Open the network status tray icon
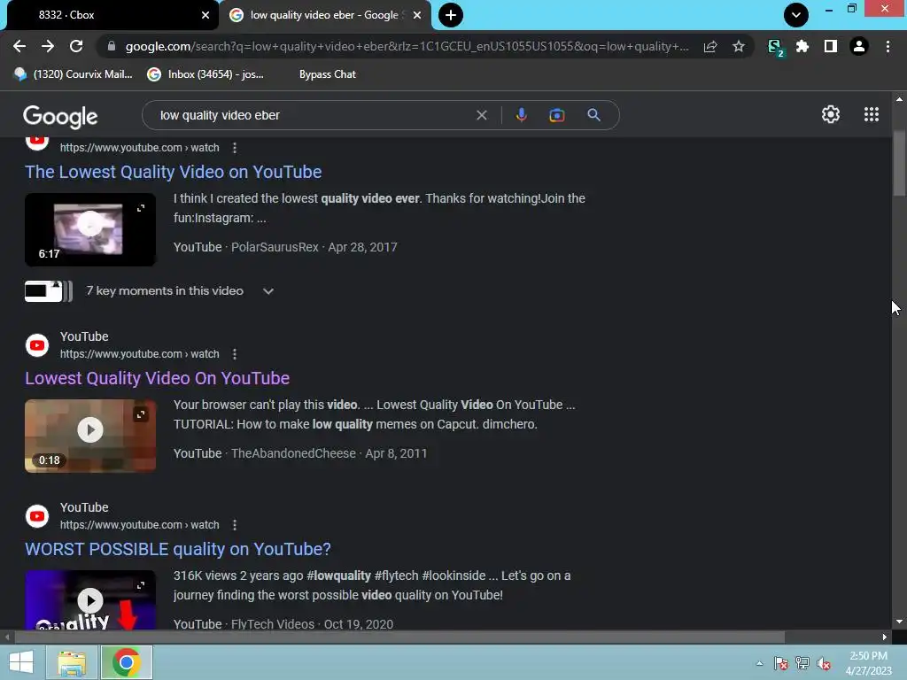Screen dimensions: 907x680 (802, 663)
